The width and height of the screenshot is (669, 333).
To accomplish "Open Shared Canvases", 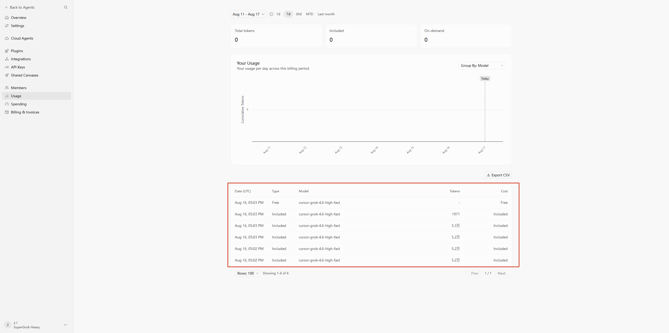I will 36,75.
